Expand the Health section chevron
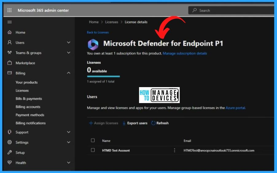The width and height of the screenshot is (277, 173). tap(68, 163)
